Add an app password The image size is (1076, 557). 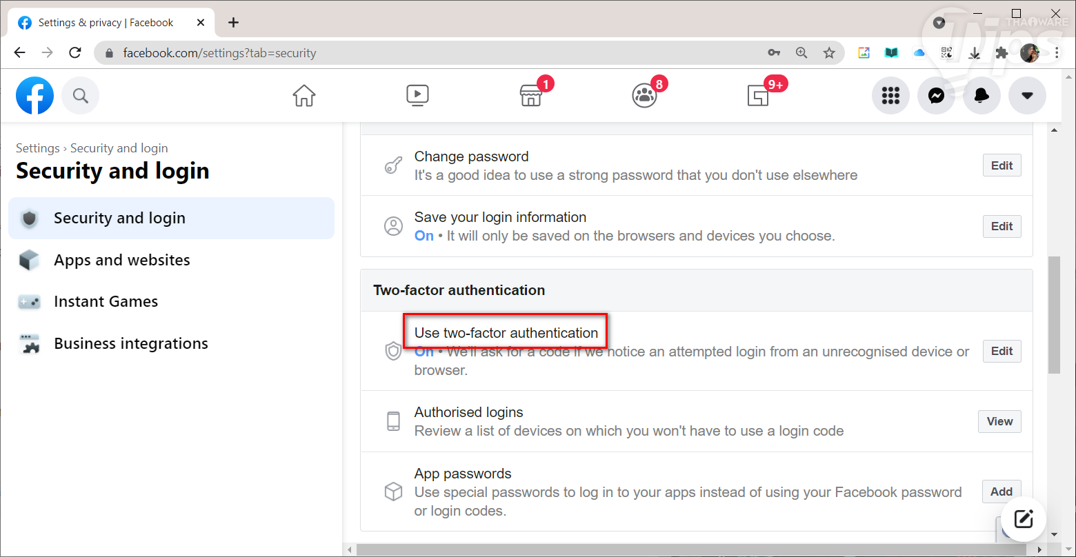(1002, 492)
